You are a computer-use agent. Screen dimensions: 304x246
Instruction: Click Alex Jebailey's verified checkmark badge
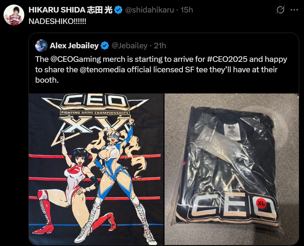[x=105, y=46]
